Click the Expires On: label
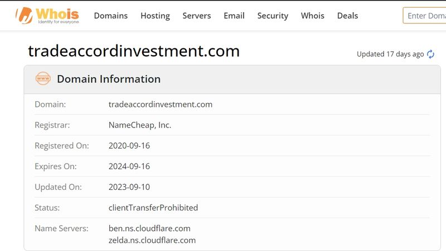This screenshot has height=251, width=446. point(55,166)
